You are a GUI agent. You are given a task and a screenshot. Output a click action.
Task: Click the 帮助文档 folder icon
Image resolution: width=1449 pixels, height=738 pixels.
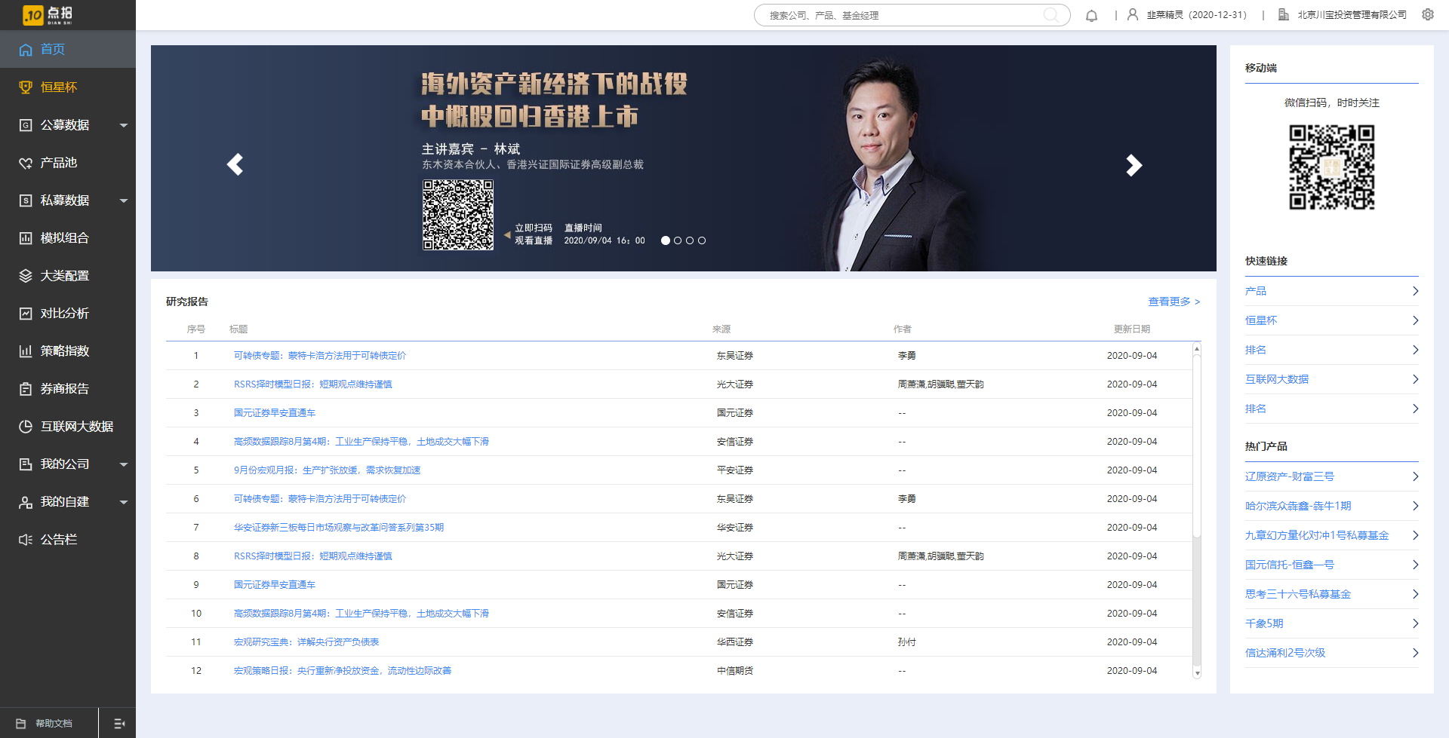21,724
